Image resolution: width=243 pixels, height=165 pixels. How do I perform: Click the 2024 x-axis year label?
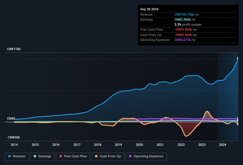click(x=223, y=145)
